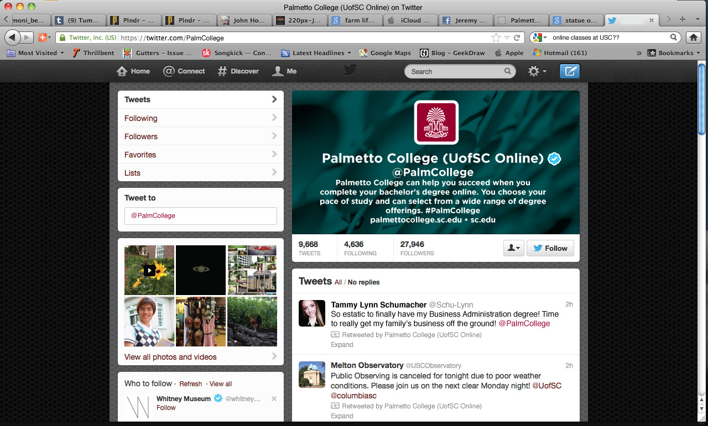Select the Tweets sidebar item
The image size is (708, 426).
pos(201,99)
